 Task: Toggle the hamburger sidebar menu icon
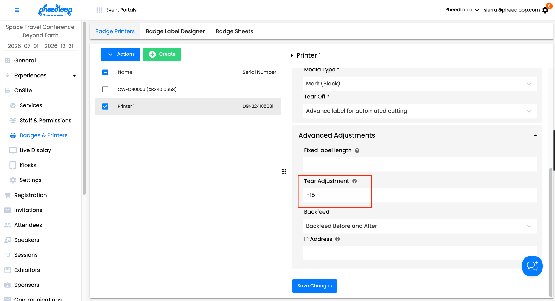tap(17, 10)
